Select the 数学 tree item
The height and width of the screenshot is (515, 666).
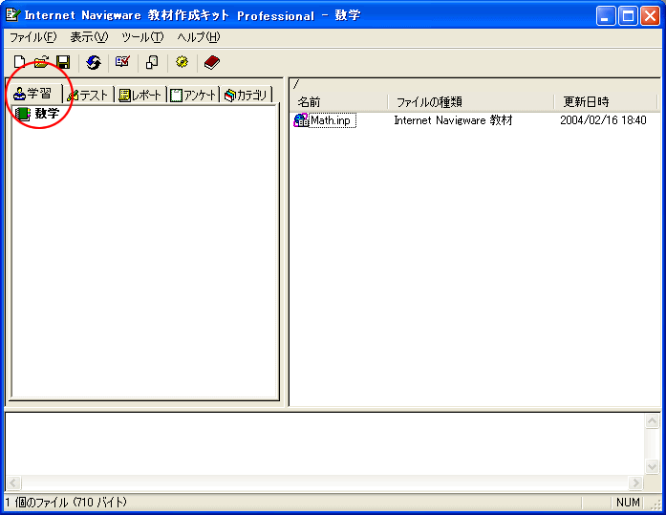tap(47, 114)
